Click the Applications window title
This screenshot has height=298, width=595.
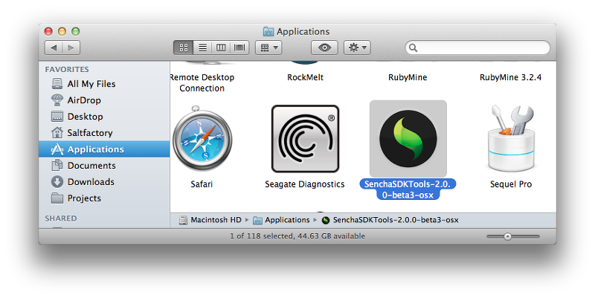click(x=296, y=31)
